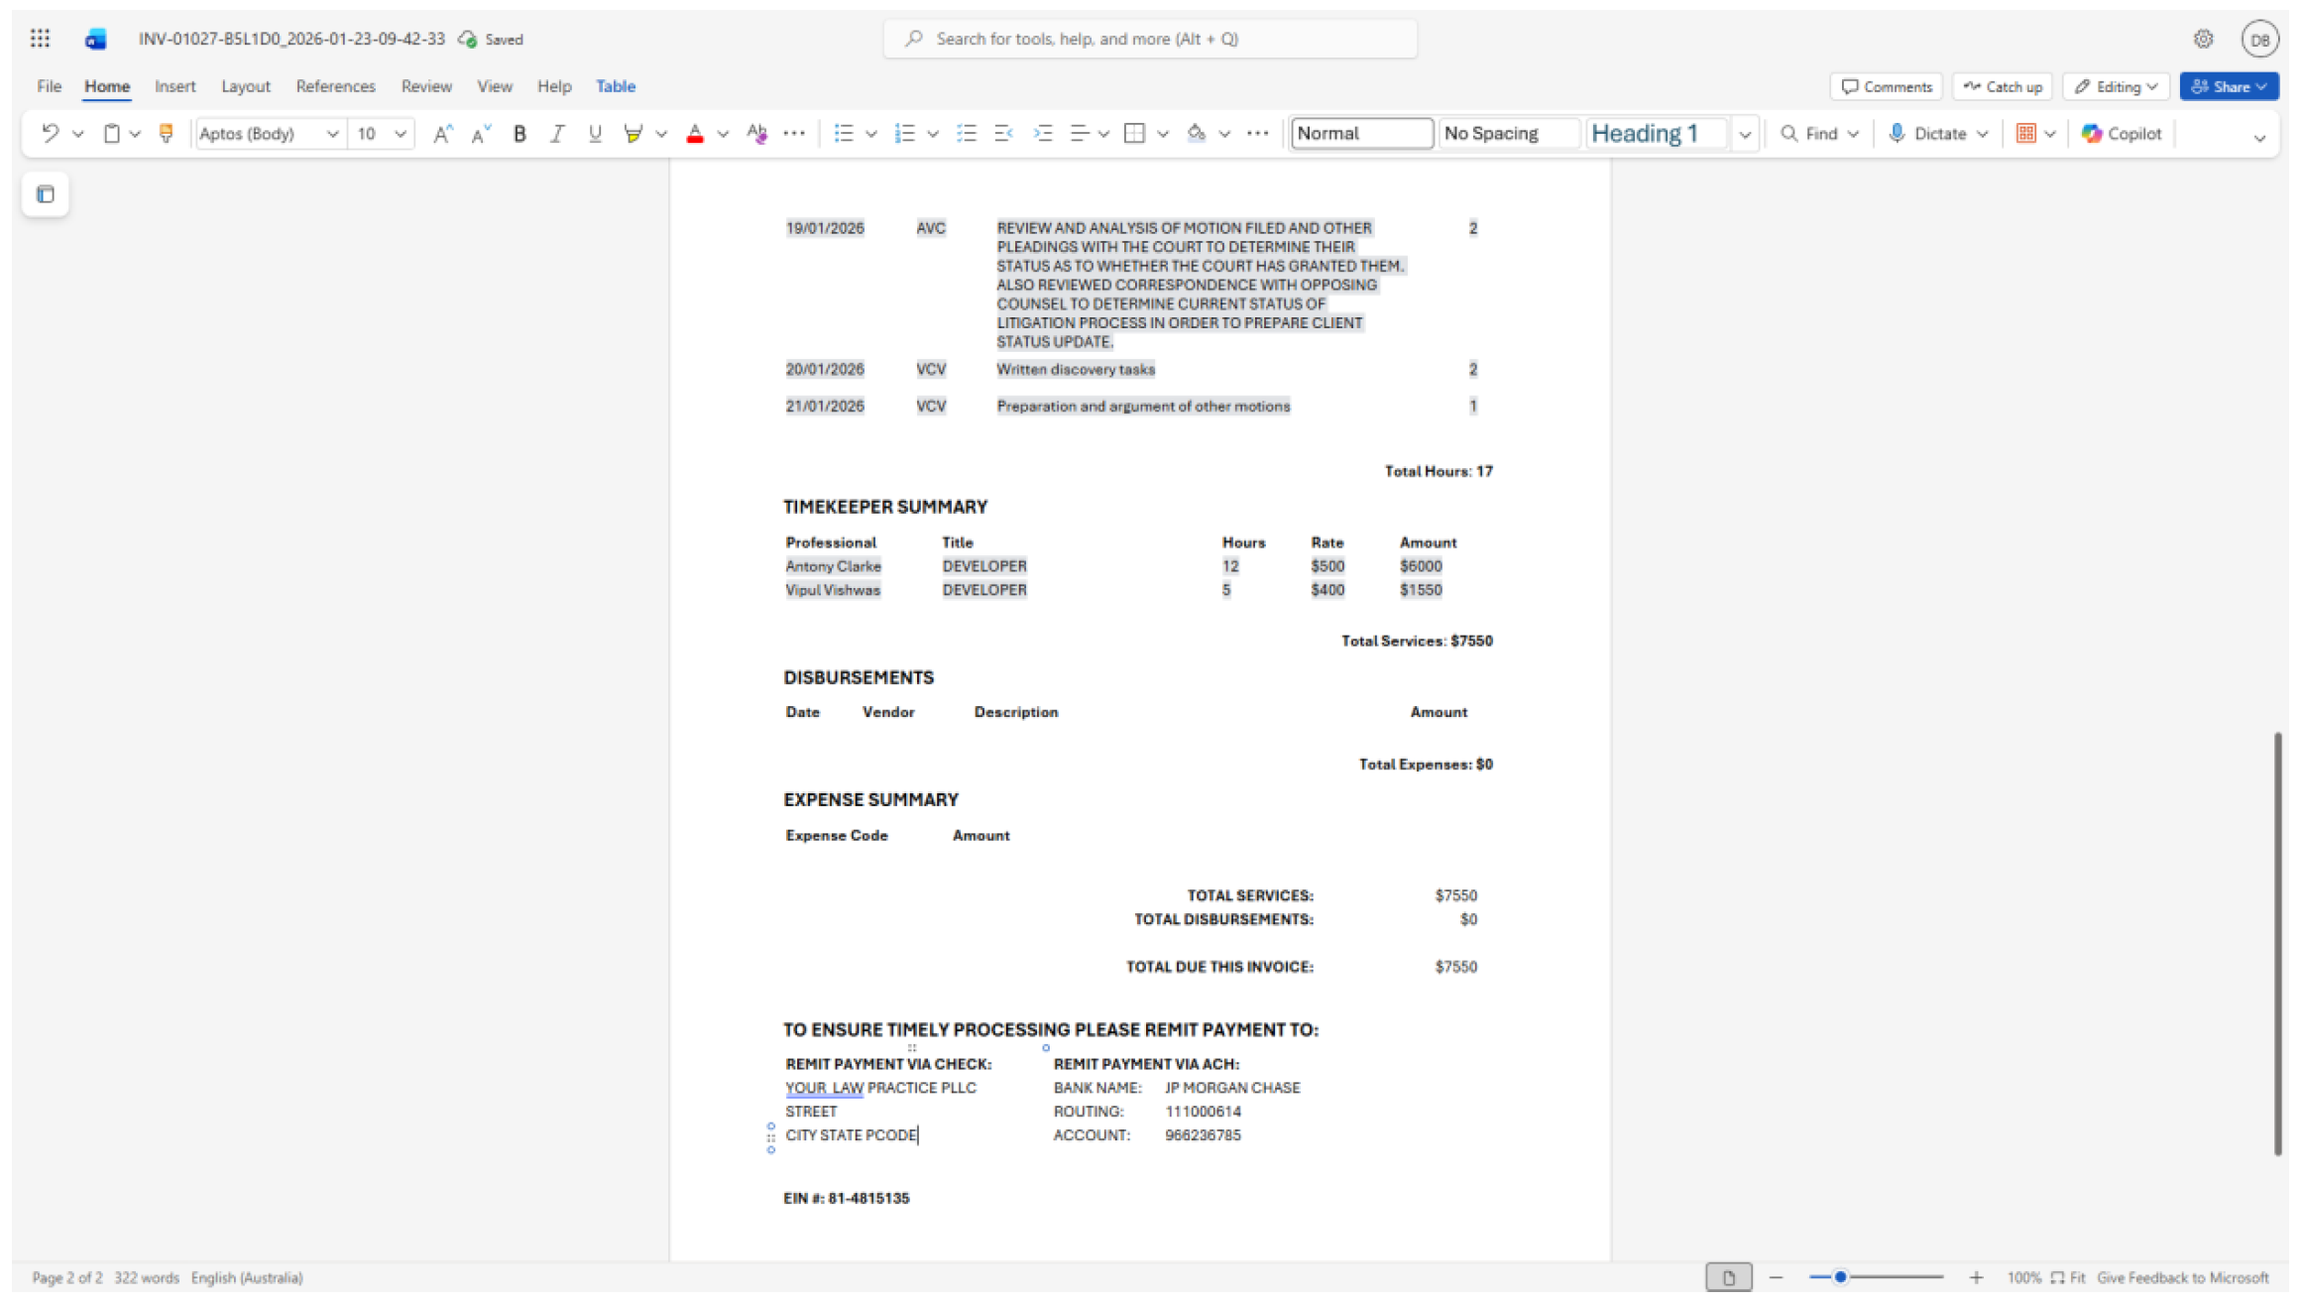
Task: Click the bulleted list icon
Action: [844, 133]
